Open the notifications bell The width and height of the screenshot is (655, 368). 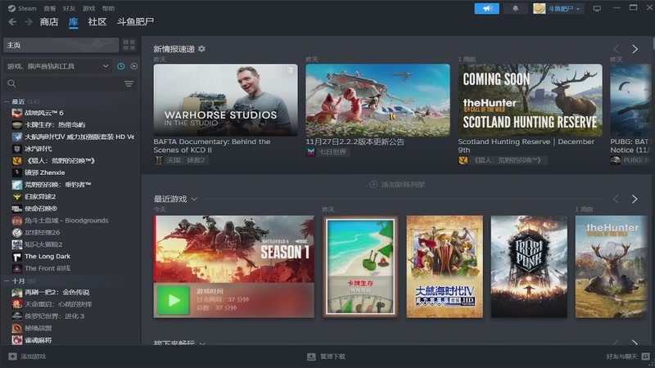516,8
